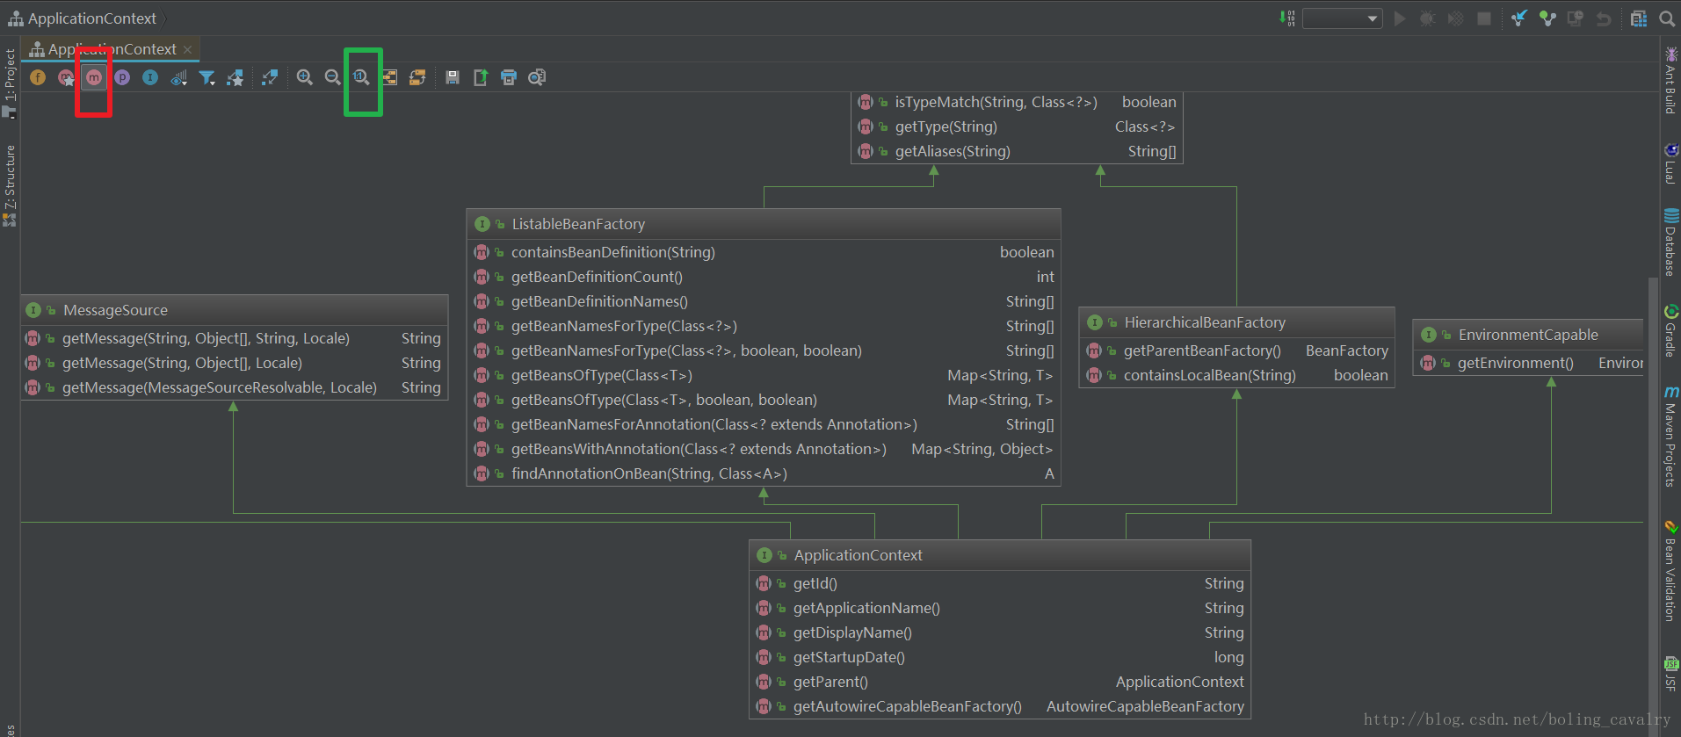Viewport: 1681px width, 737px height.
Task: Click the getParentBeanFactory() method row
Action: coord(1201,350)
